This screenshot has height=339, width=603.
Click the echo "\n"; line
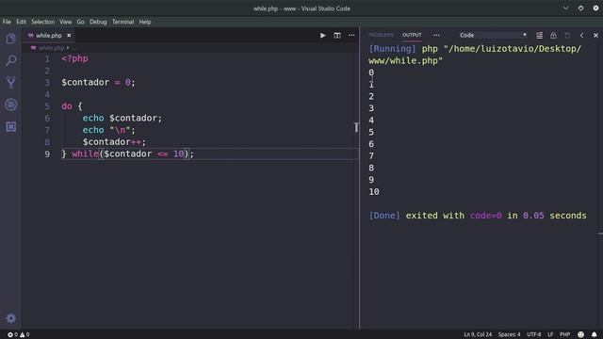[x=109, y=130]
